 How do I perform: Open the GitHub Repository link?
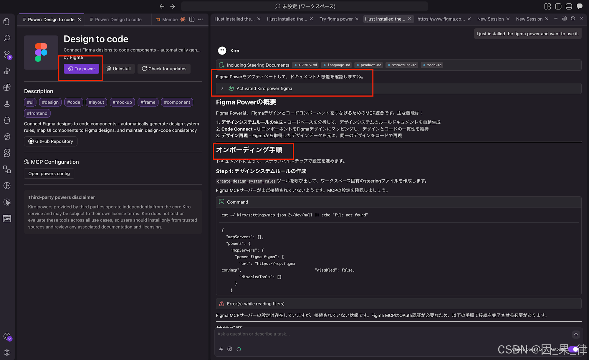(x=51, y=141)
